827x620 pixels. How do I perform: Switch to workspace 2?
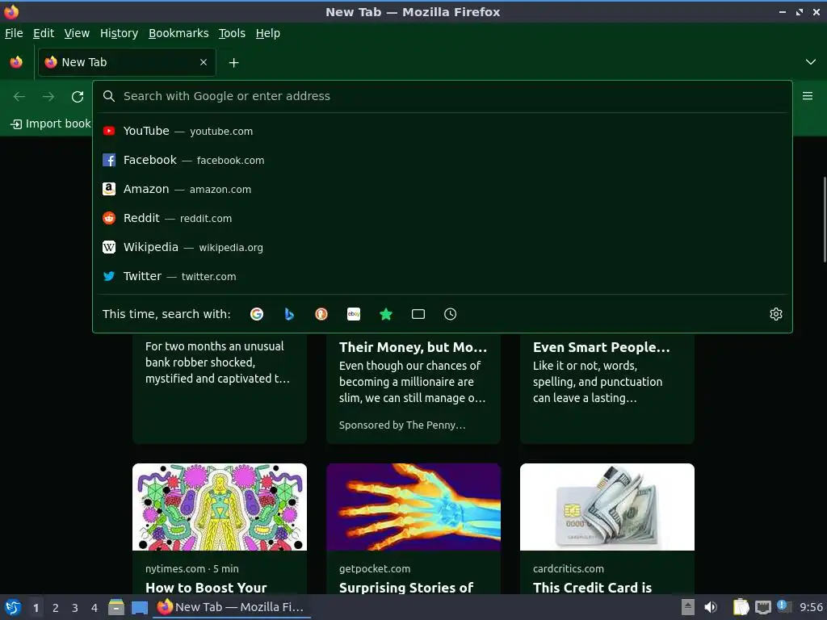(56, 608)
